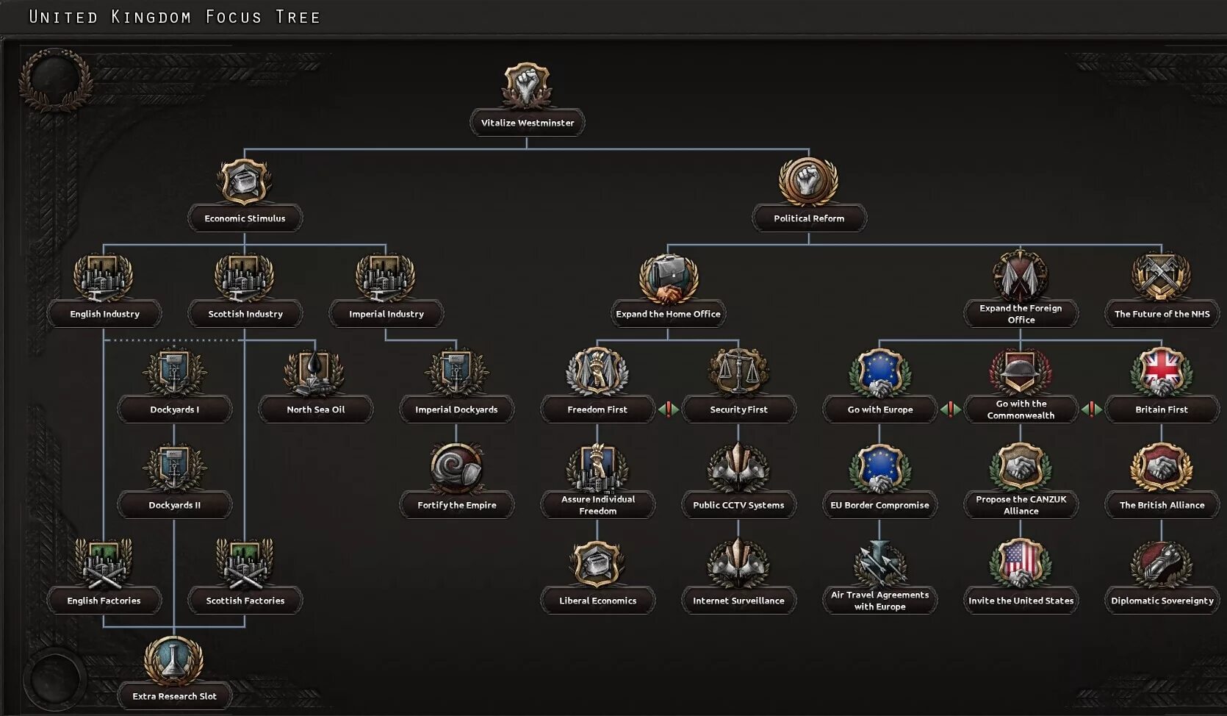This screenshot has width=1227, height=716.
Task: Click the Economic Stimulus label
Action: click(x=245, y=218)
